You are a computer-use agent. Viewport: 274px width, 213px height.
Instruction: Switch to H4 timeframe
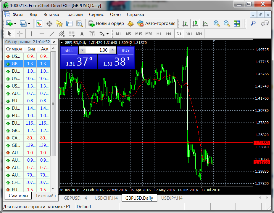pos(168,34)
